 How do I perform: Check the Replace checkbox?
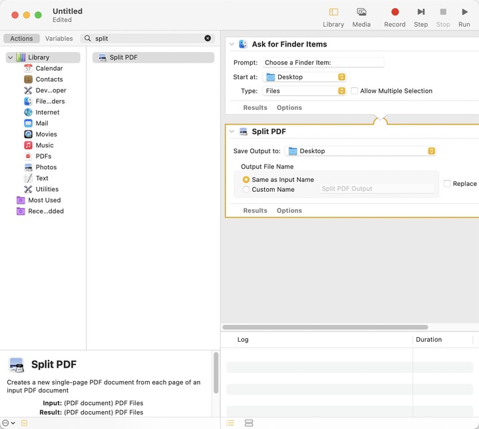(447, 184)
